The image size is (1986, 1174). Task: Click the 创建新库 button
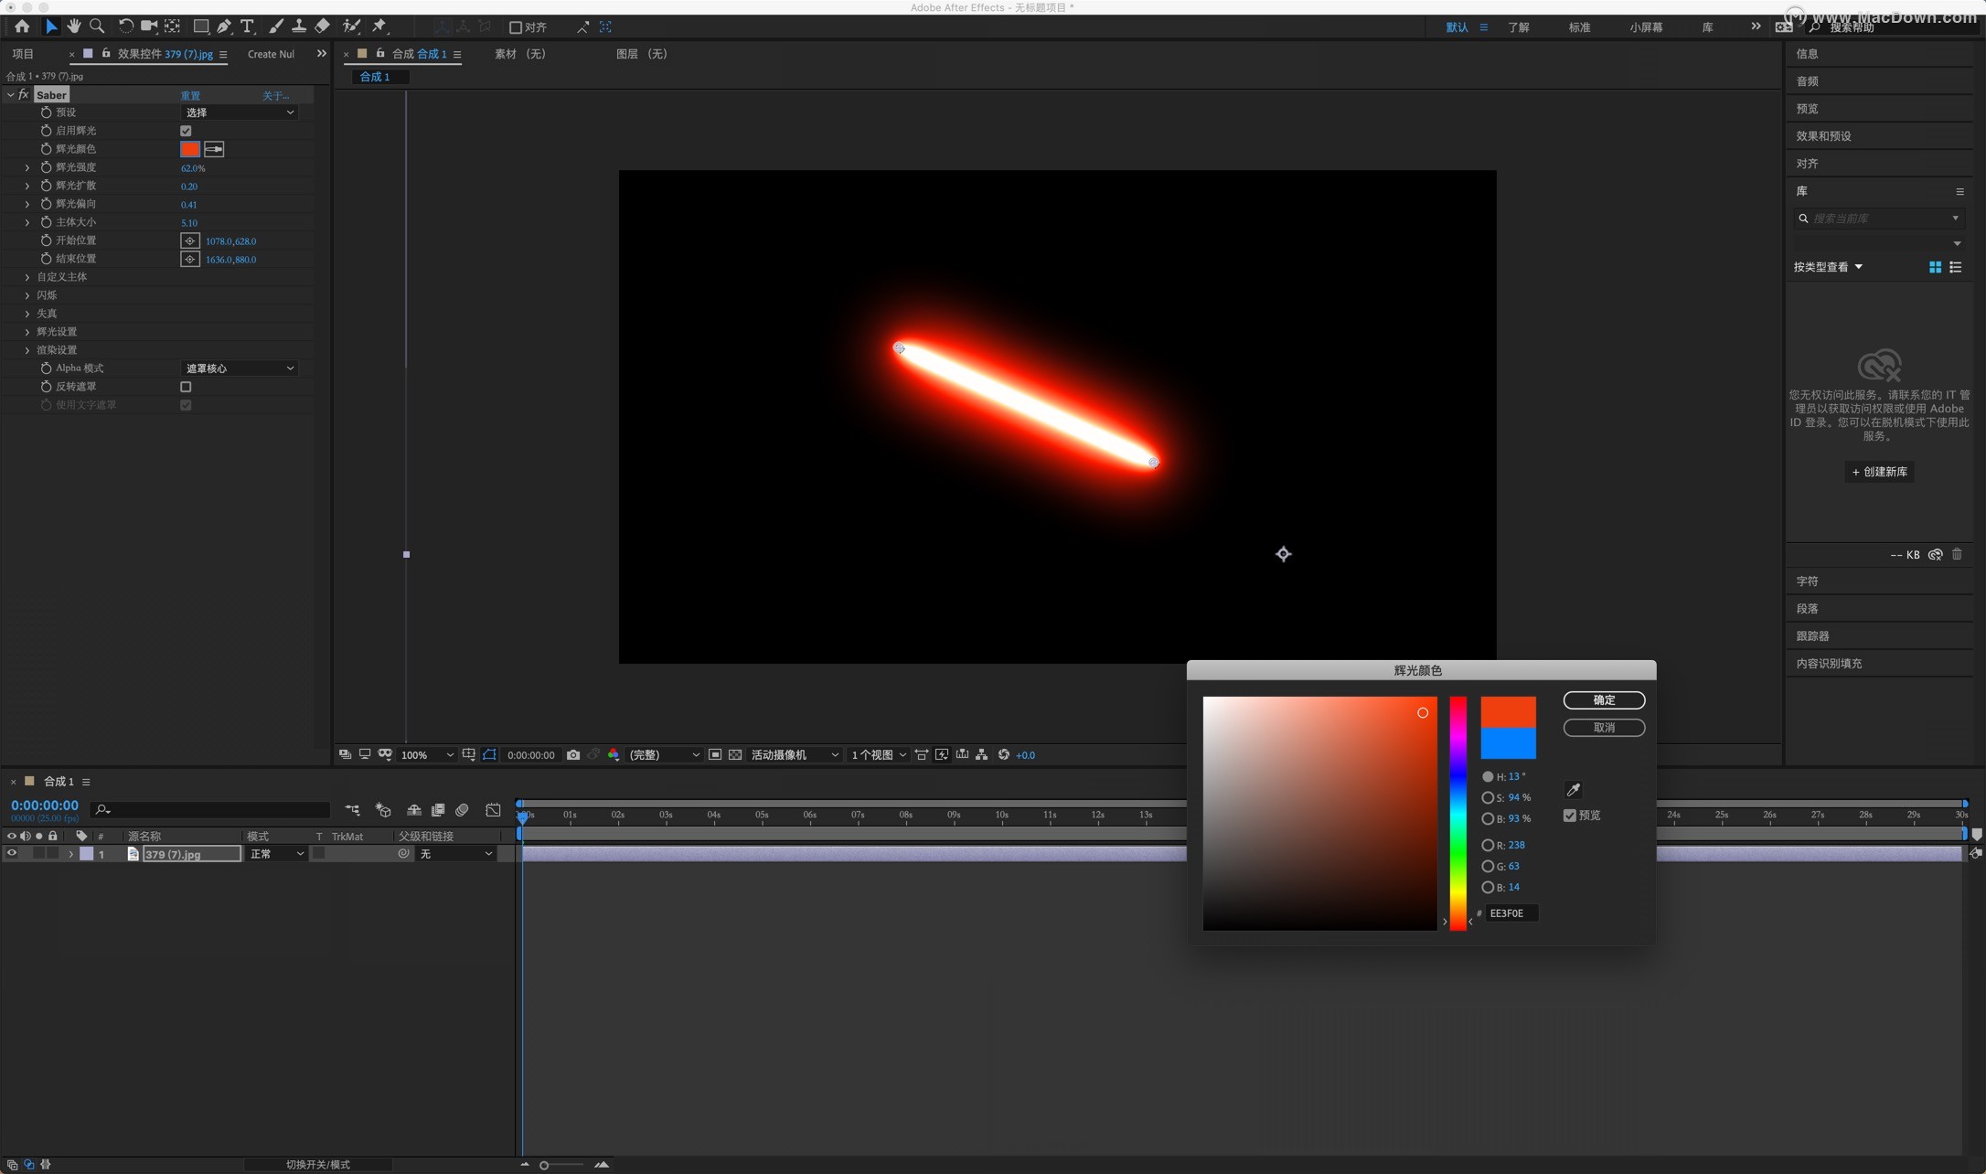tap(1879, 472)
